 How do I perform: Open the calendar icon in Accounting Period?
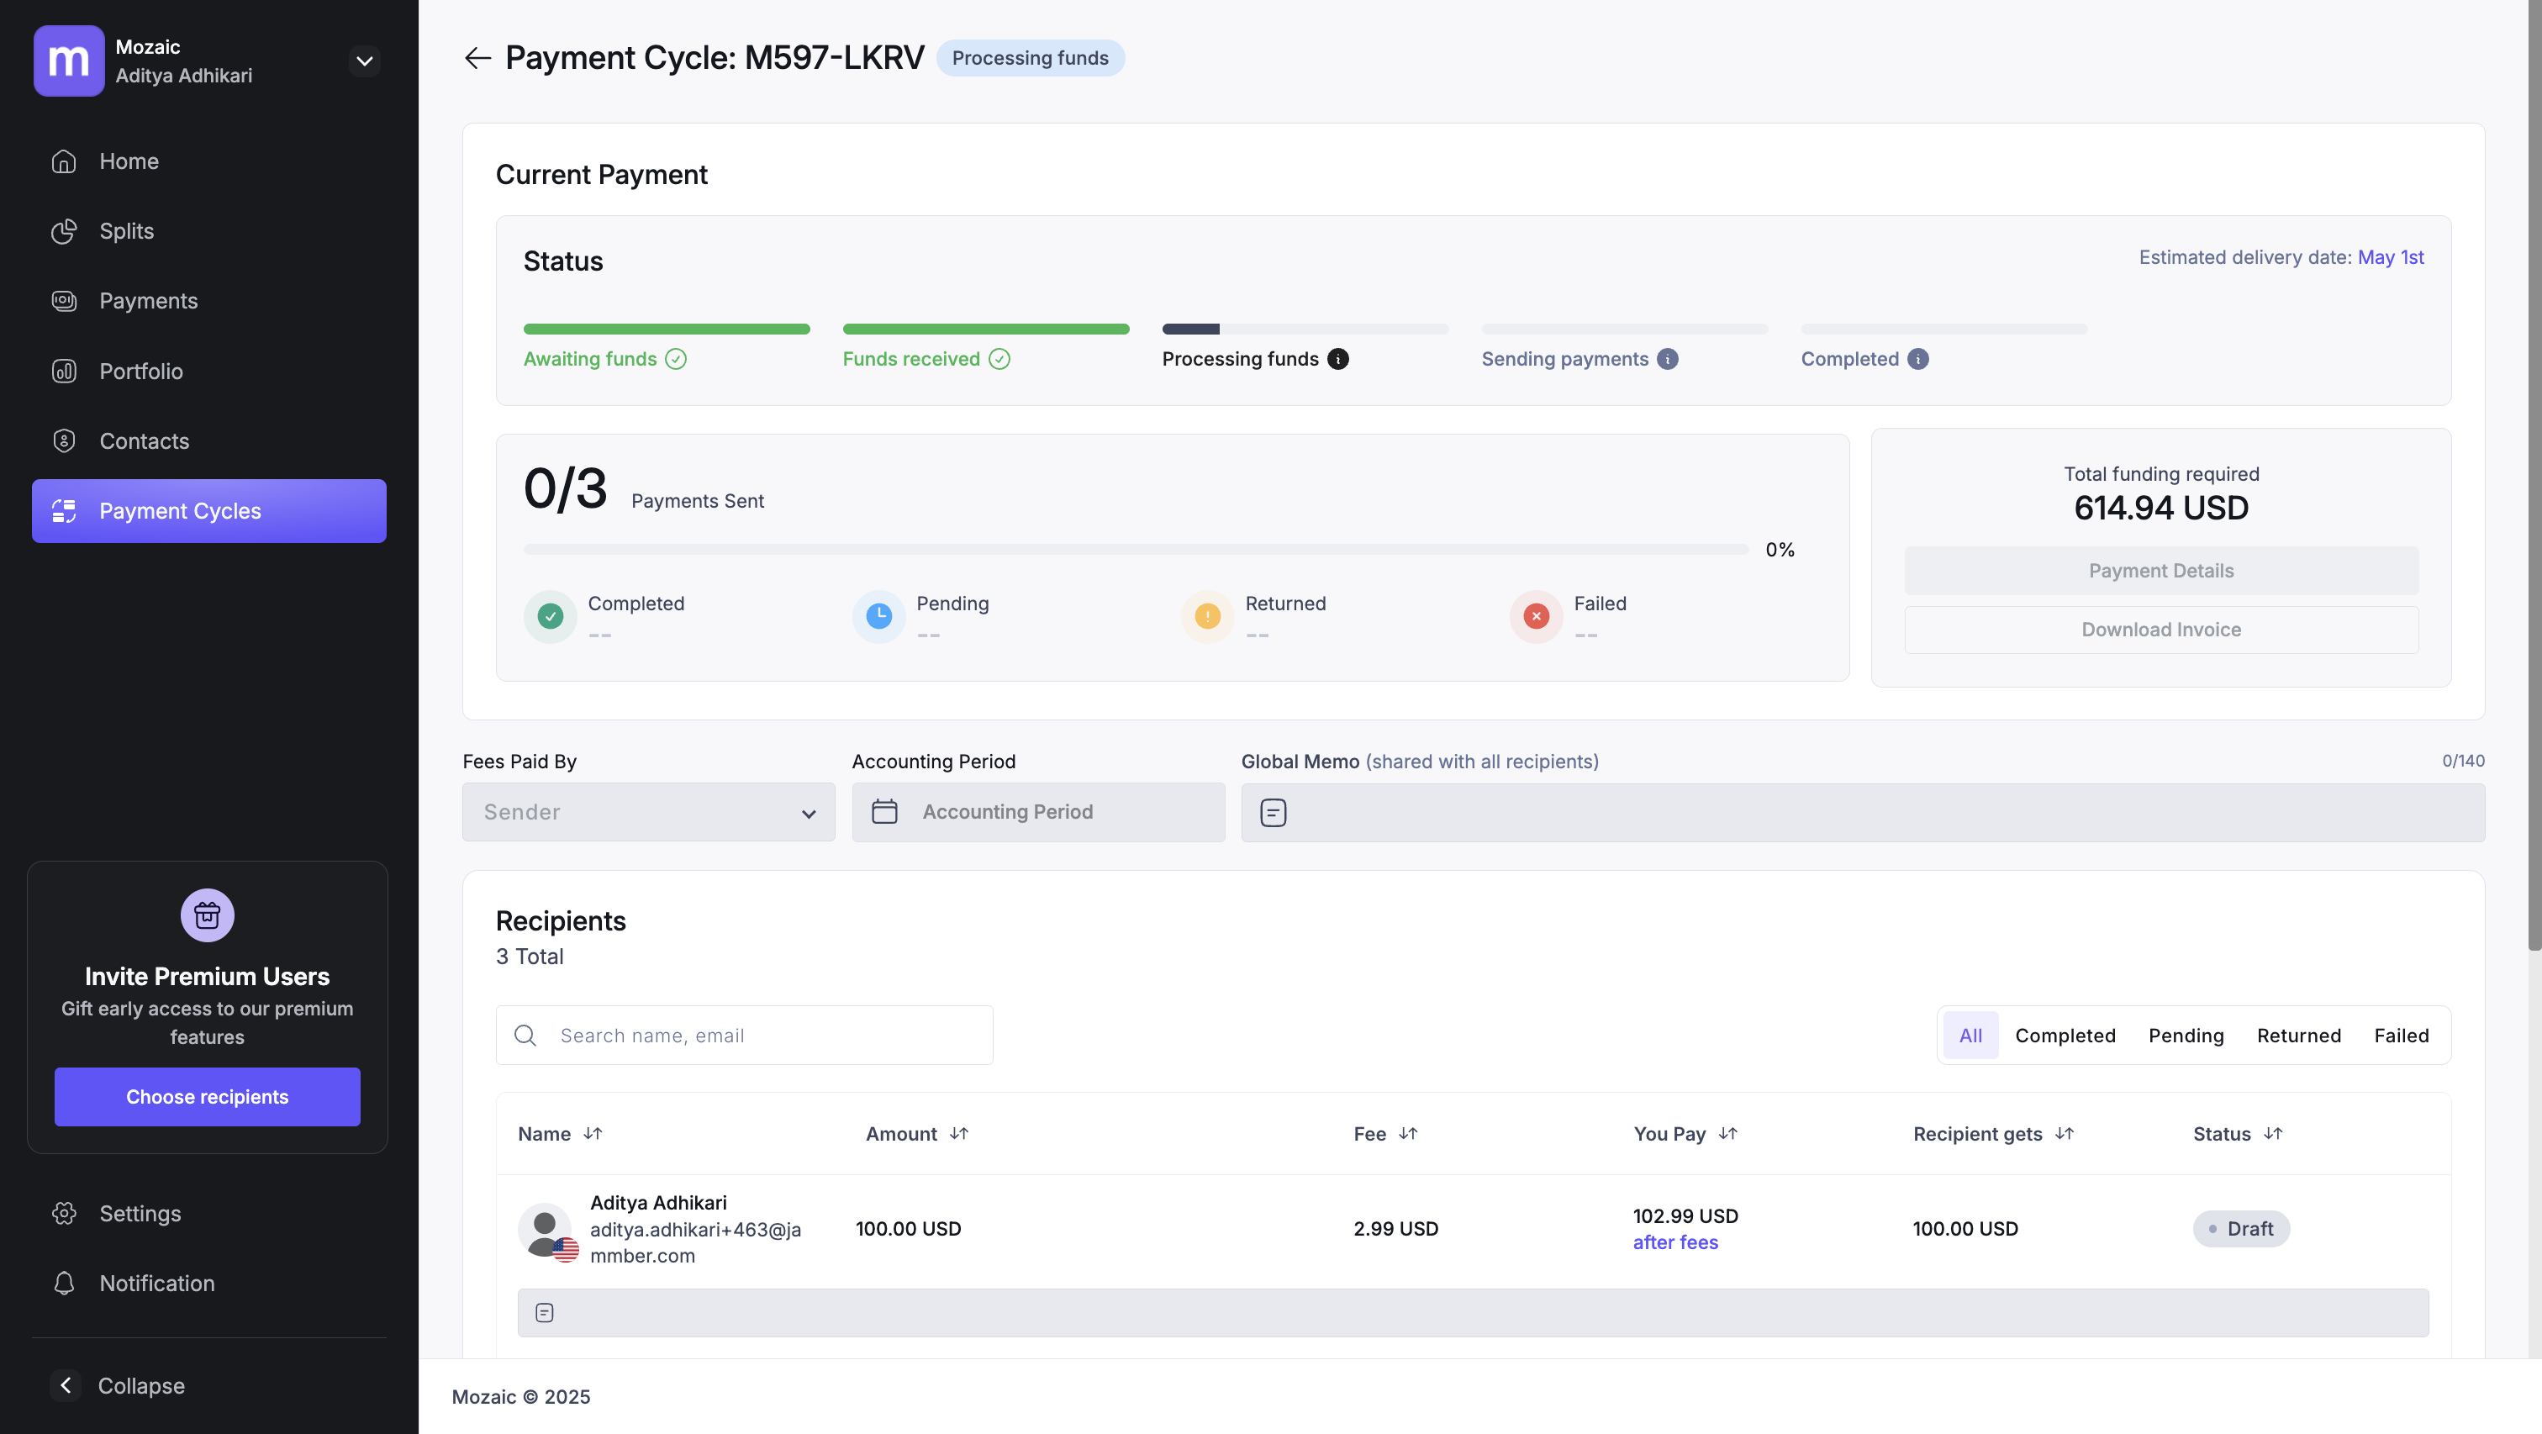[x=884, y=811]
